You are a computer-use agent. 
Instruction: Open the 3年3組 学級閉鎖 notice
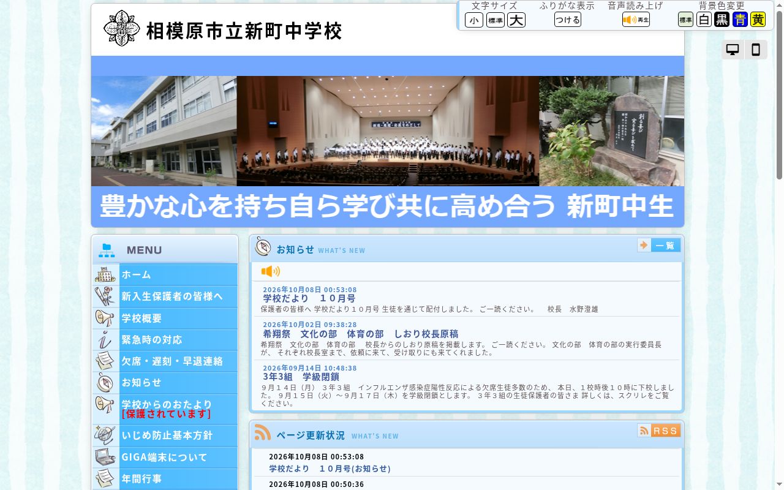pyautogui.click(x=301, y=377)
